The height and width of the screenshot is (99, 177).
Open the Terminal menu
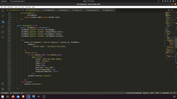(28, 7)
